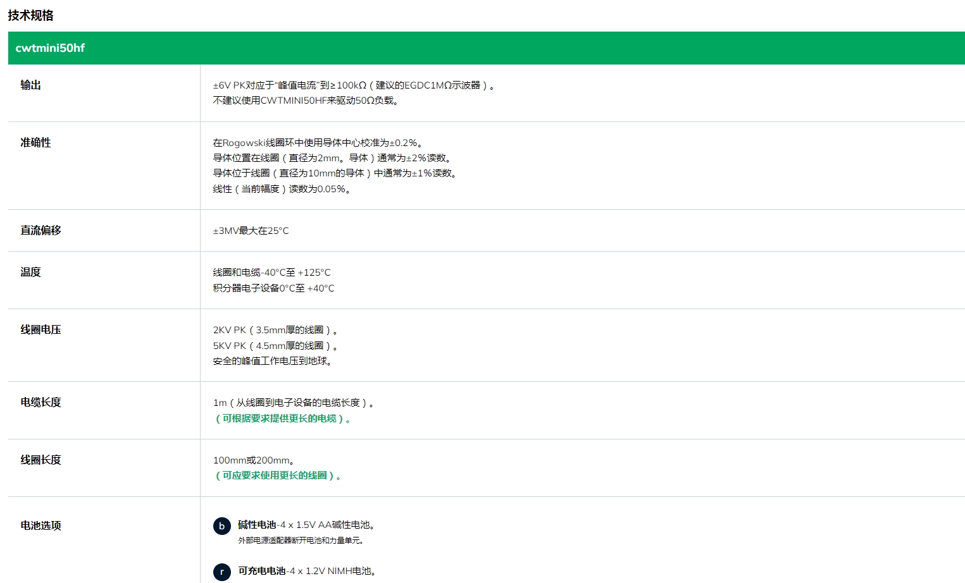Click the 准确性 specification row label

click(35, 143)
